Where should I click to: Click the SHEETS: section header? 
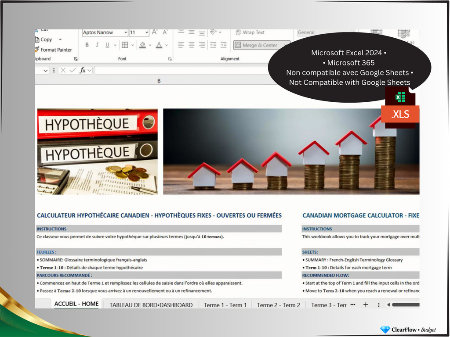360,252
